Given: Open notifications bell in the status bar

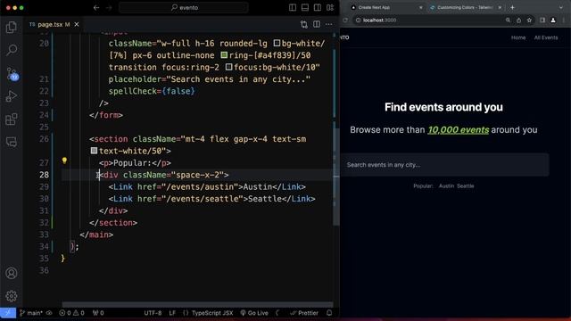Looking at the screenshot, I should coord(329,313).
